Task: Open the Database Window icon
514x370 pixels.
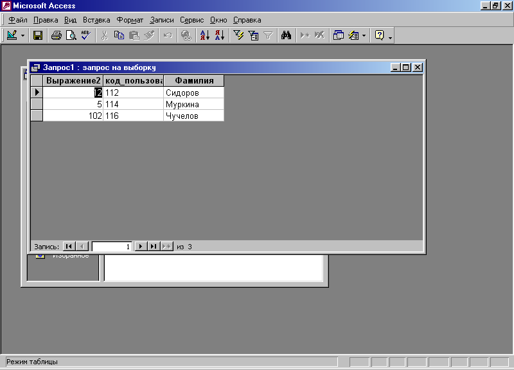Action: pyautogui.click(x=339, y=35)
